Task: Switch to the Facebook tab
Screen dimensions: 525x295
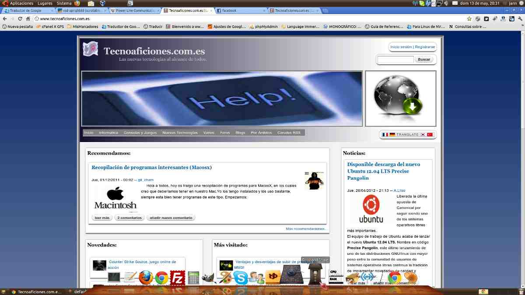Action: 241,10
